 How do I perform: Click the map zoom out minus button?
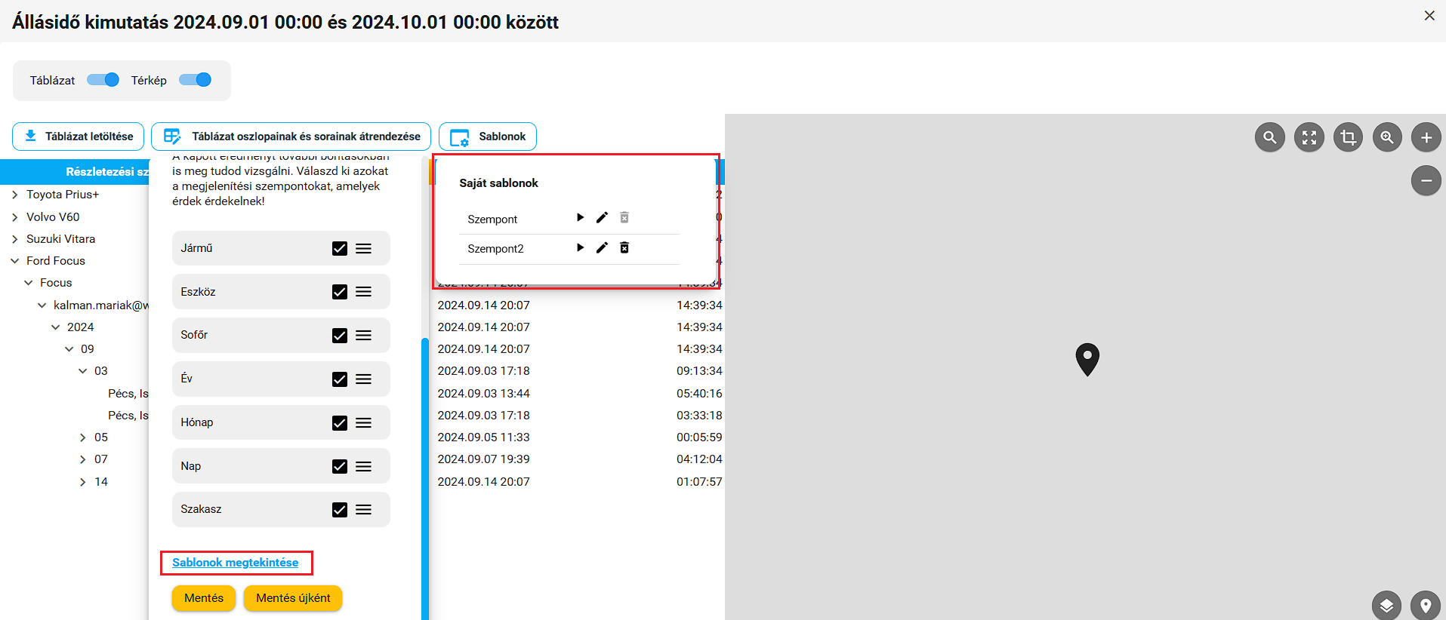tap(1426, 181)
